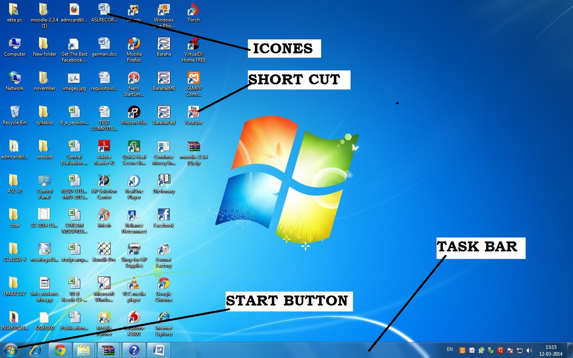Switch to Microsoft Word on the taskbar

coord(159,350)
